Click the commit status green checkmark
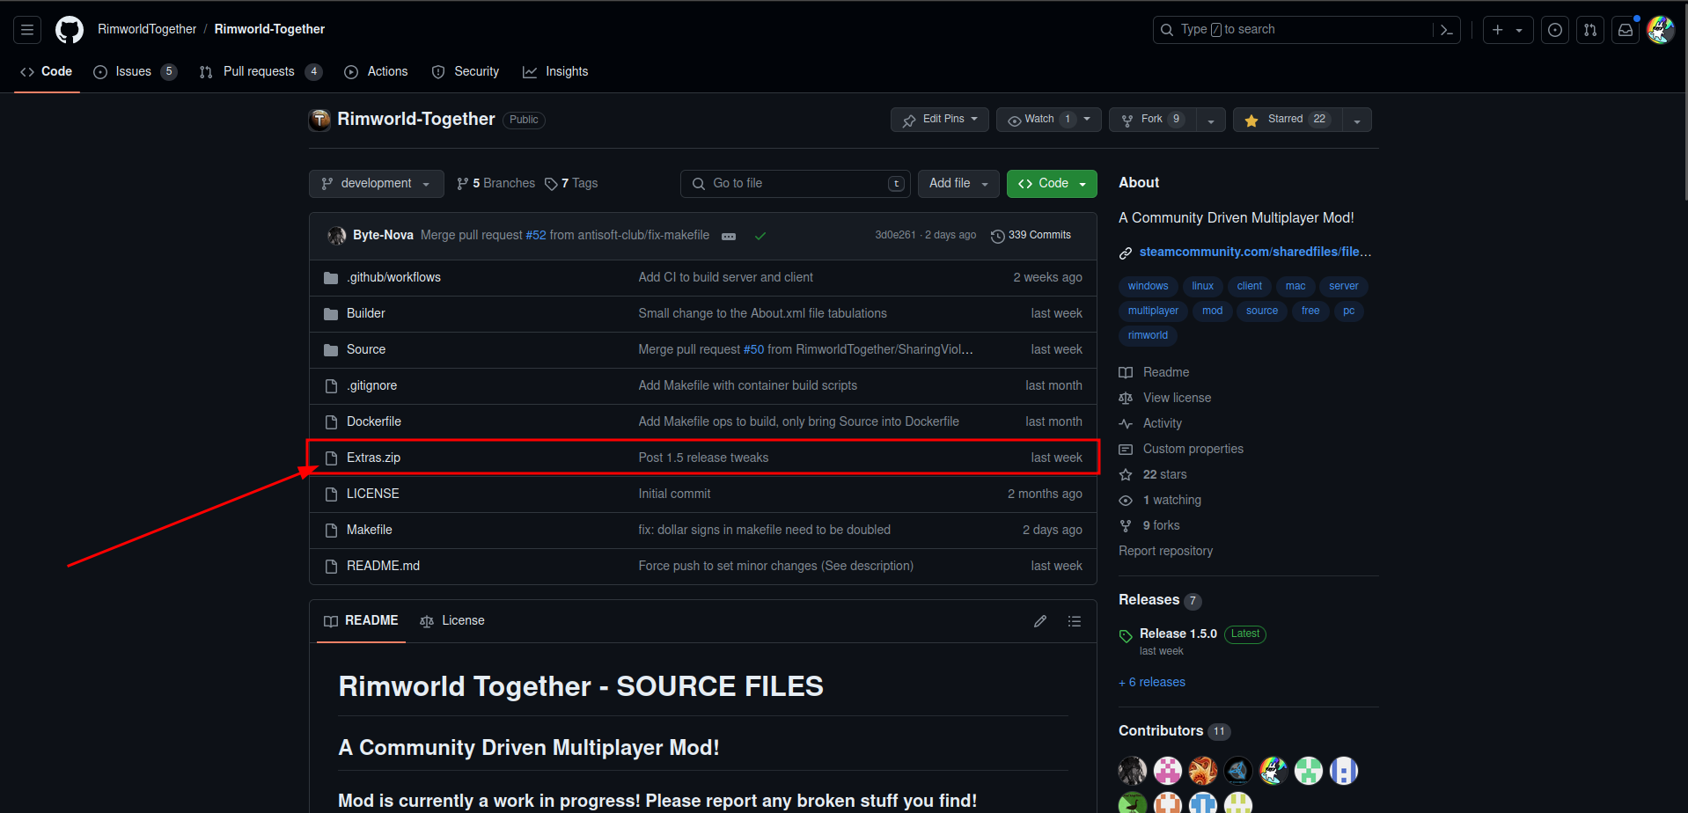 (760, 236)
